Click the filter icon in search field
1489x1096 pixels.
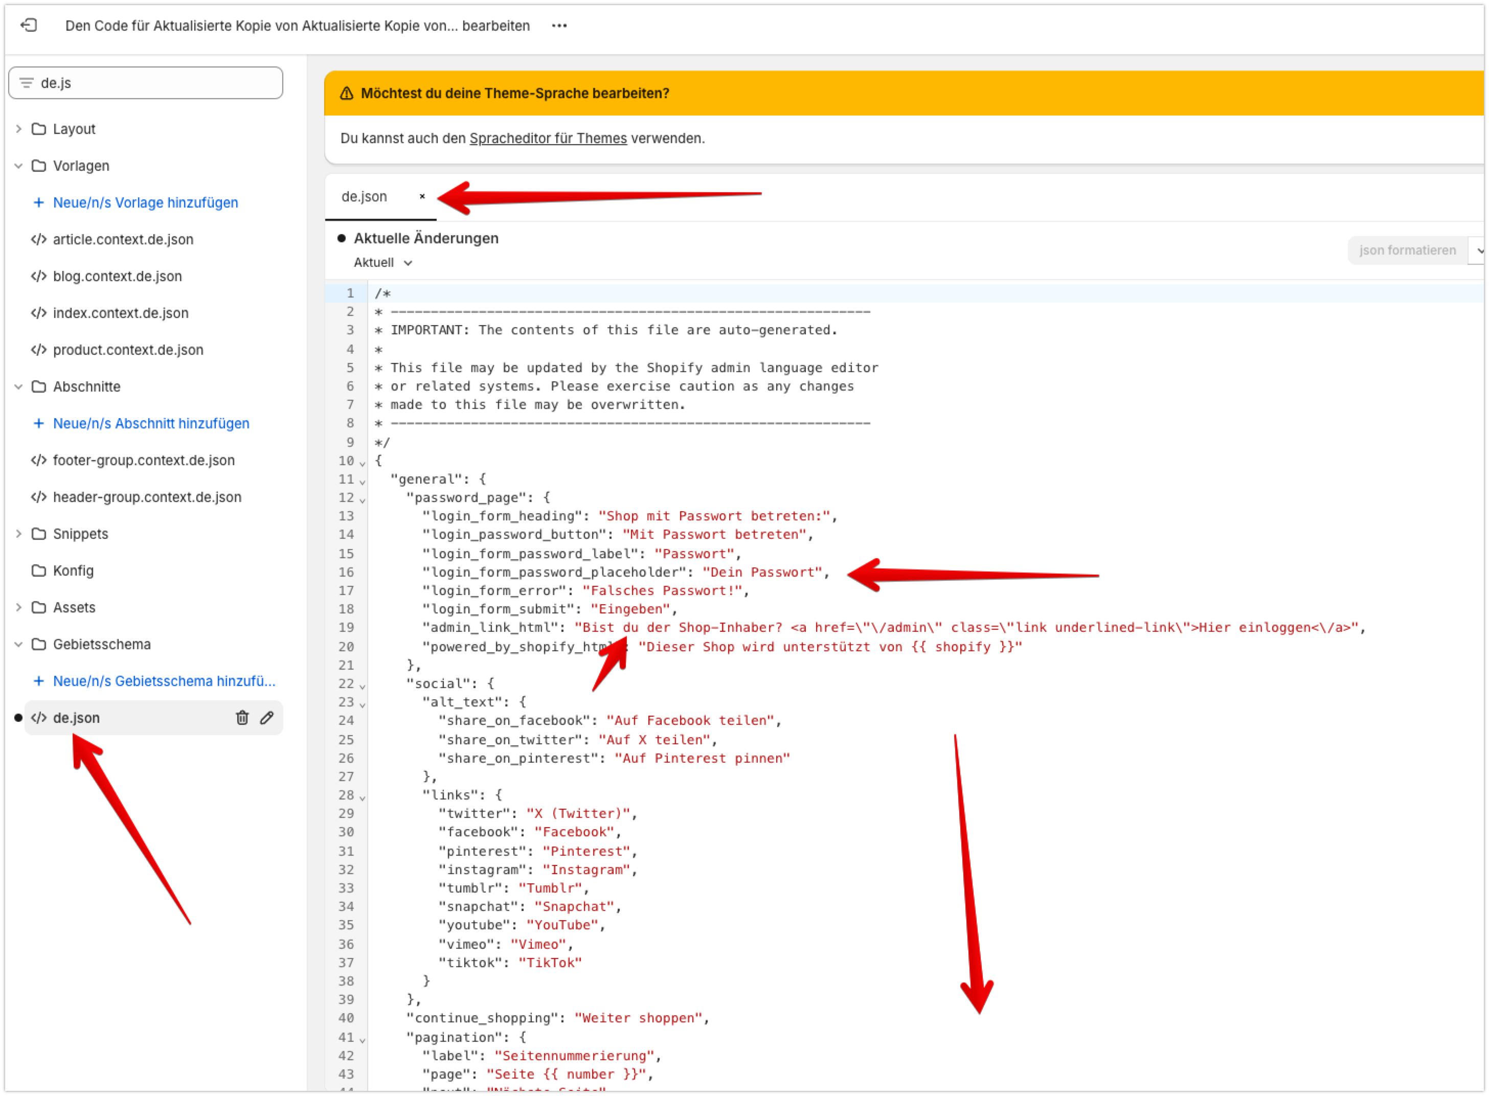tap(27, 82)
